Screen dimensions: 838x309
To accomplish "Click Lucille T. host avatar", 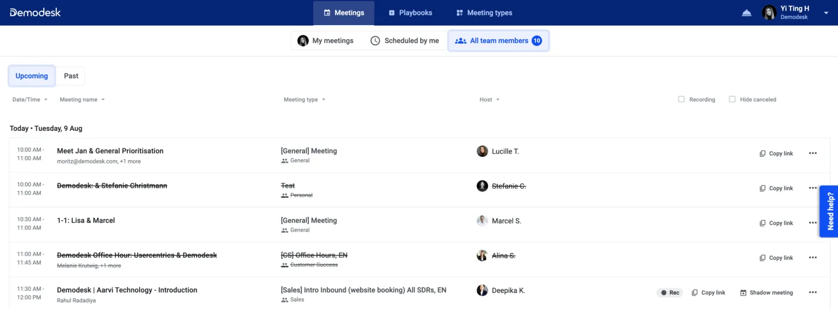I will (x=482, y=151).
